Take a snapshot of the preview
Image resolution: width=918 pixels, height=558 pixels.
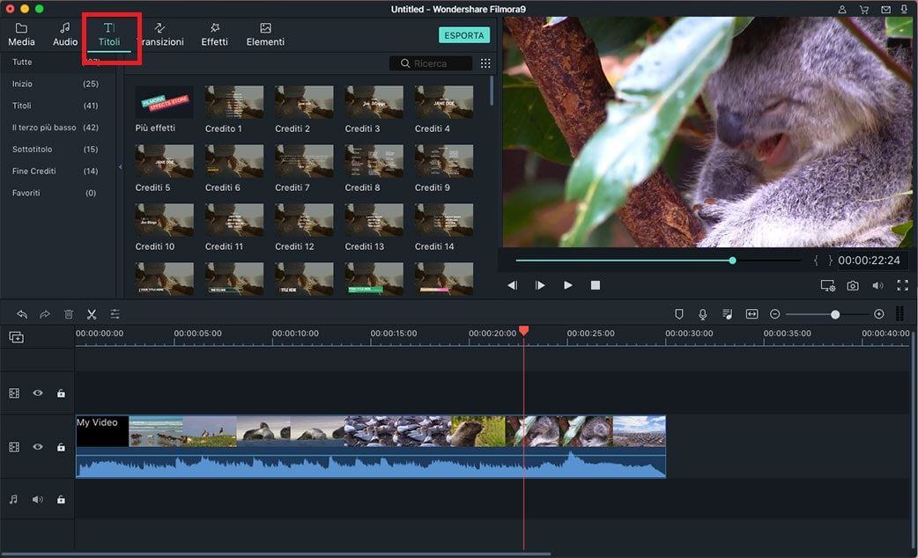(x=853, y=285)
